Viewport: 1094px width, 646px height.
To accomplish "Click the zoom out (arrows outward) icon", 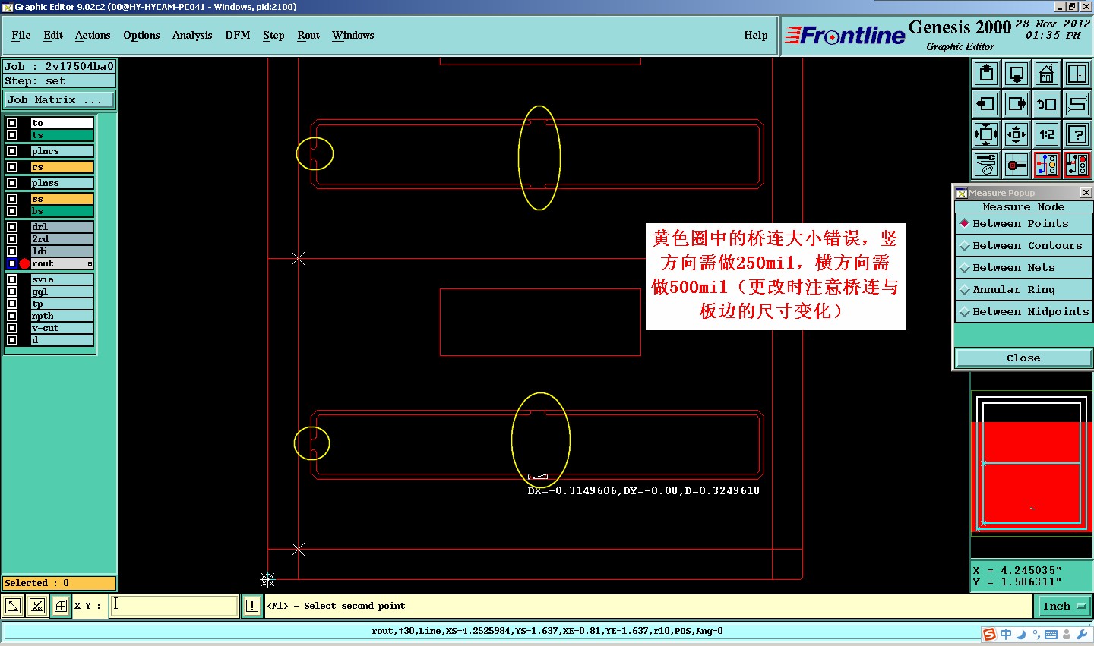I will (1017, 134).
